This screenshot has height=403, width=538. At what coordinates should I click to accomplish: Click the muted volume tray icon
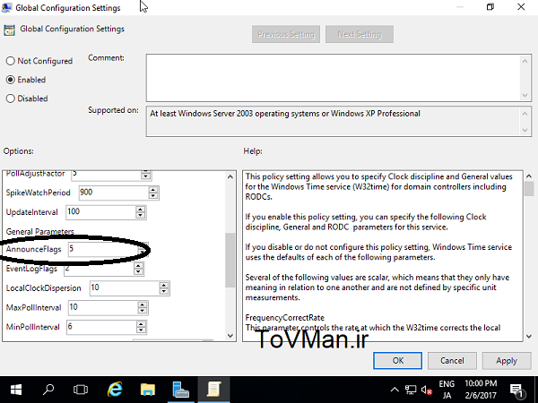[427, 390]
